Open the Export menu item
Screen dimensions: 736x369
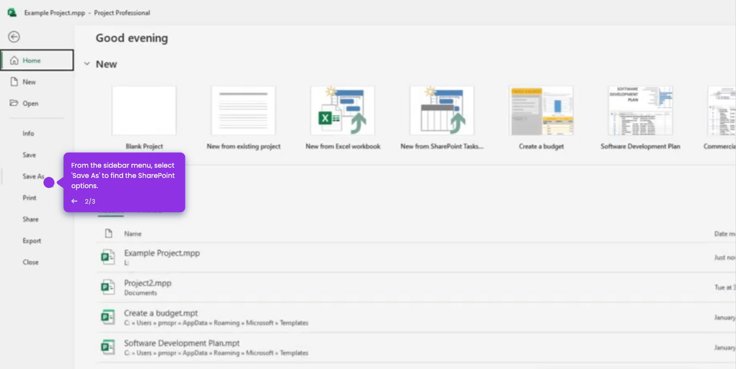pyautogui.click(x=32, y=240)
